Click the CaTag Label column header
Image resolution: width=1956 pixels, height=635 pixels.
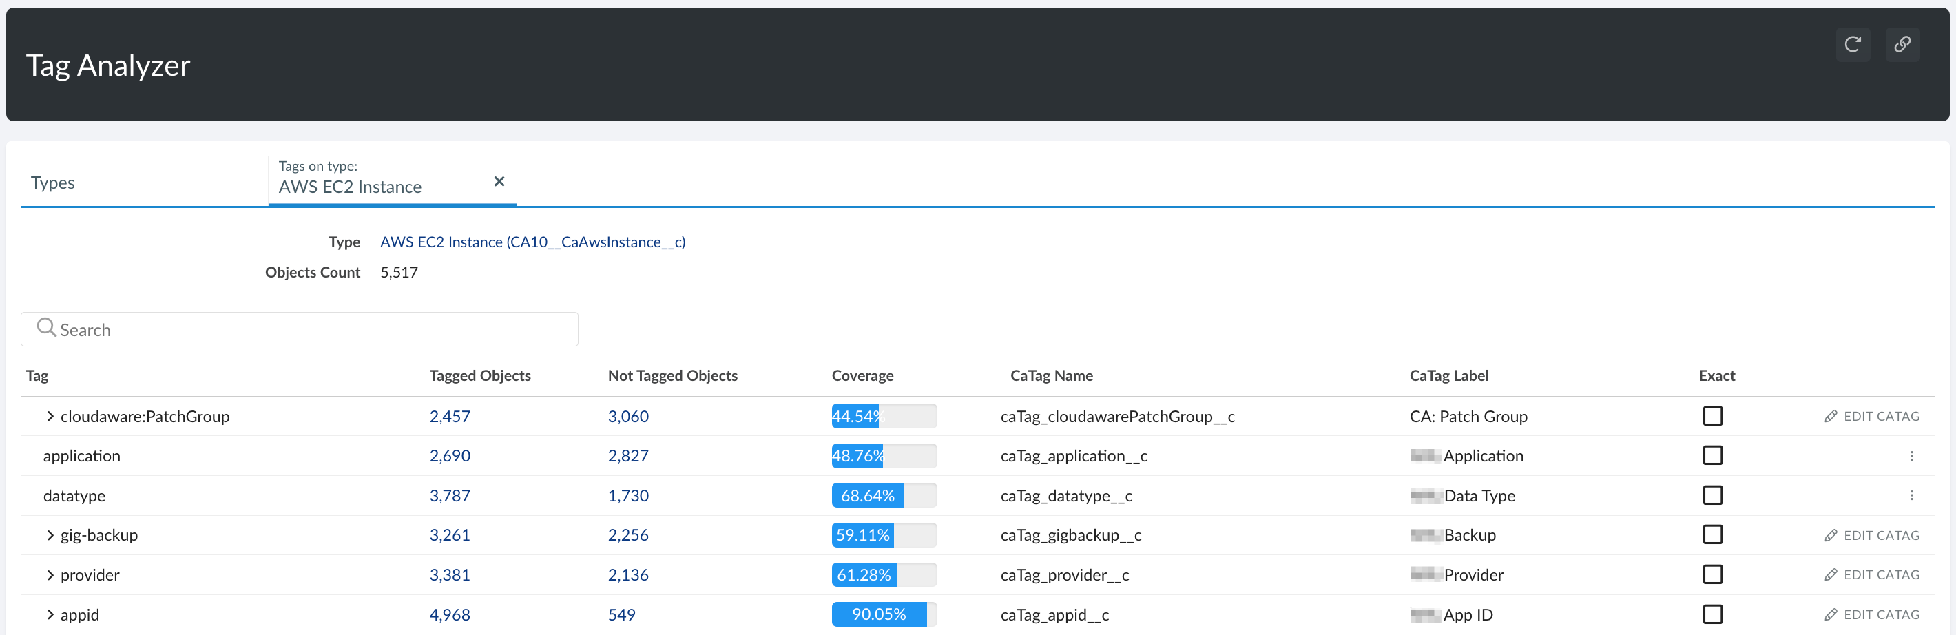[1449, 375]
